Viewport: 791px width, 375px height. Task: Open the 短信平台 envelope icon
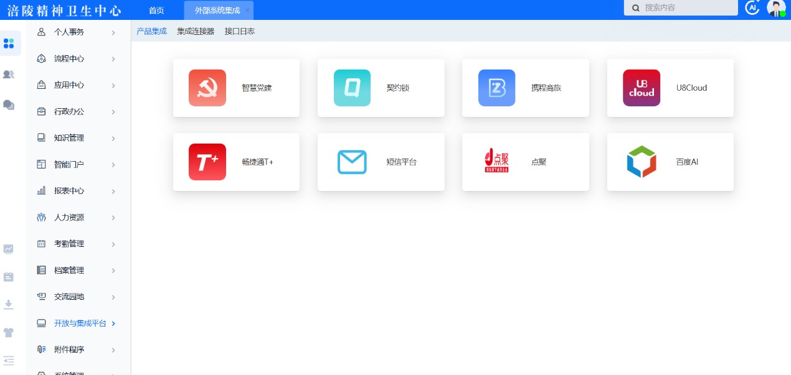352,162
